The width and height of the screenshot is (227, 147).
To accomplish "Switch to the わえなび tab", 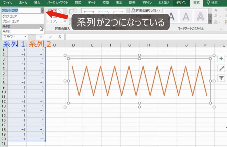I will 164,3.
